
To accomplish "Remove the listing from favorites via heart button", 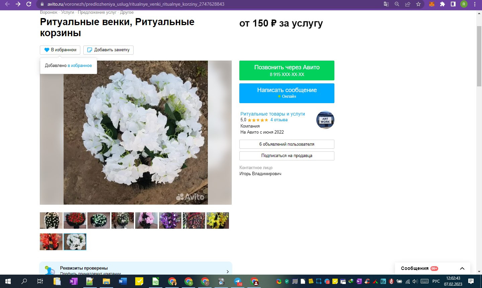I will pos(60,50).
